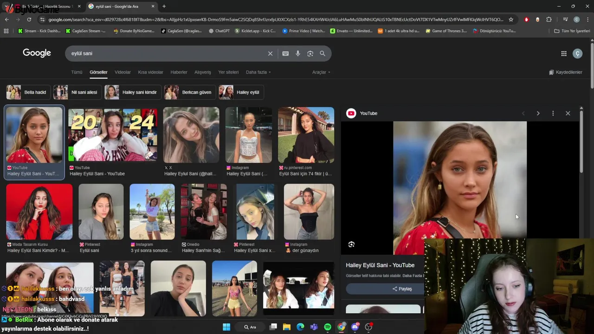
Task: Open the 'der günaydın' Instagram thumbnail
Action: coord(309,212)
